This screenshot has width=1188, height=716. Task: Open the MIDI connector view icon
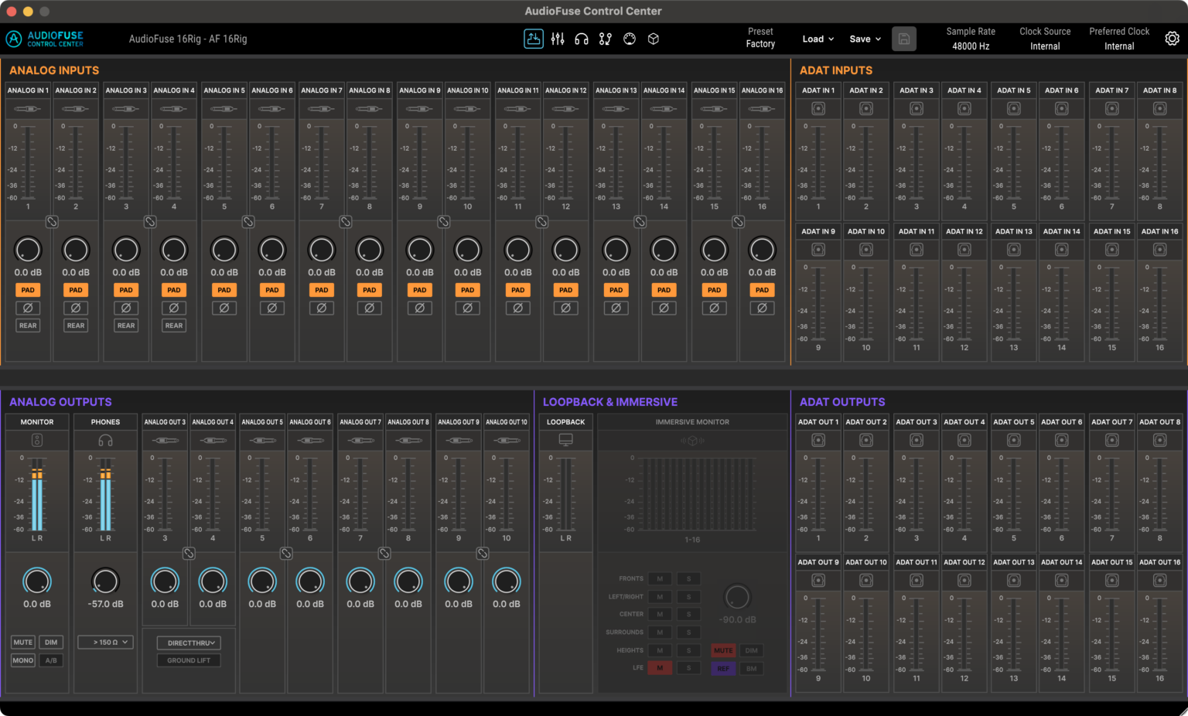(x=630, y=39)
